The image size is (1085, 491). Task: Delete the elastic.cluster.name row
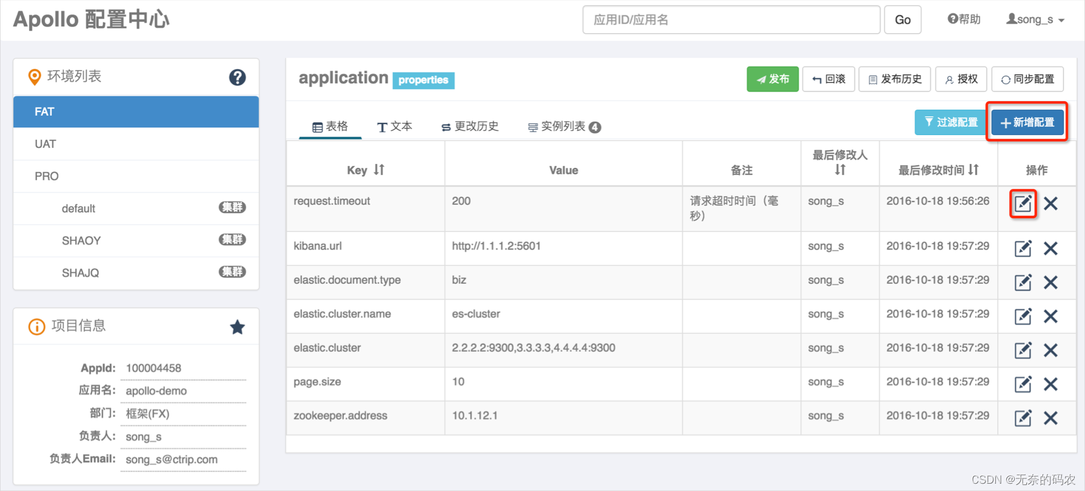pos(1051,316)
